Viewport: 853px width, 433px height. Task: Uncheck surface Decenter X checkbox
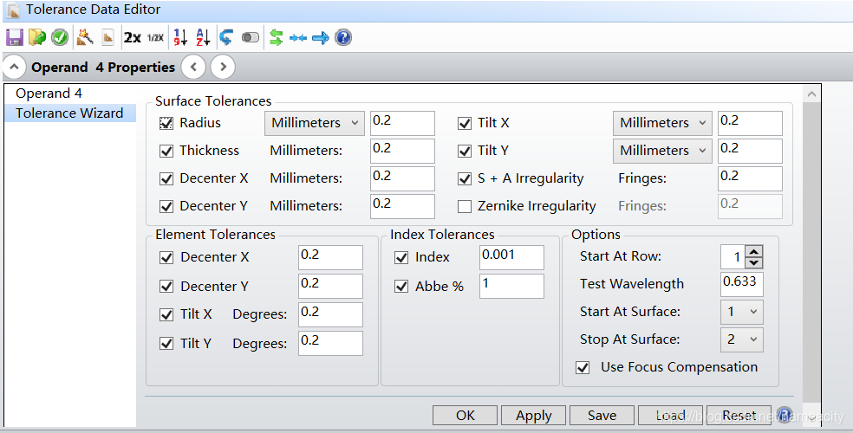[x=166, y=178]
